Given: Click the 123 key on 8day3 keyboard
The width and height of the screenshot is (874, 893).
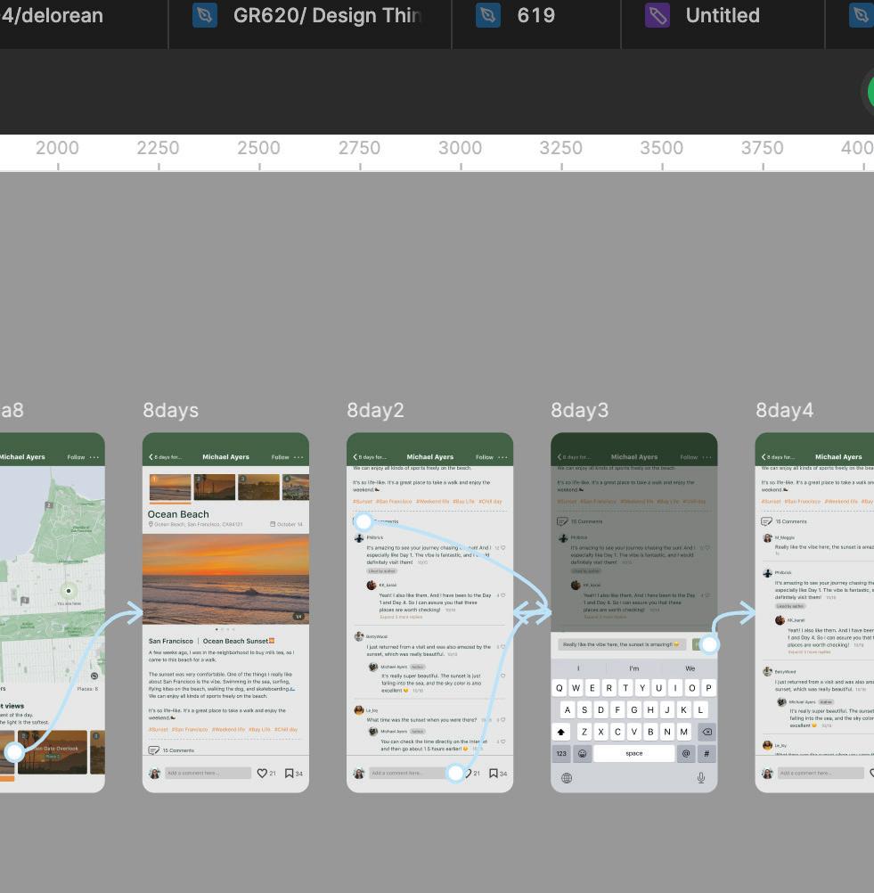Looking at the screenshot, I should (x=561, y=753).
